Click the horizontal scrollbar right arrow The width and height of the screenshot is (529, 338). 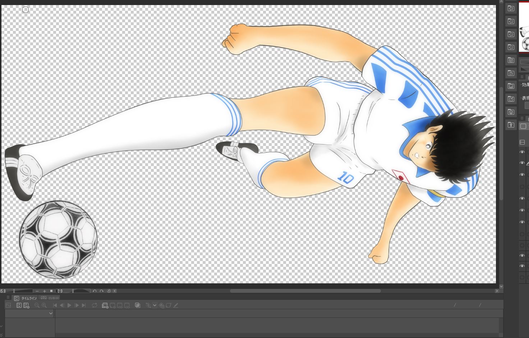coord(497,291)
